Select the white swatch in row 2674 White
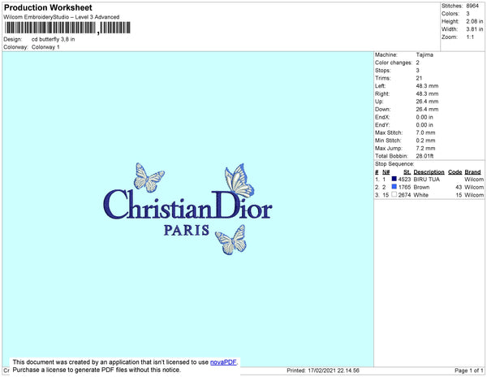 point(394,194)
